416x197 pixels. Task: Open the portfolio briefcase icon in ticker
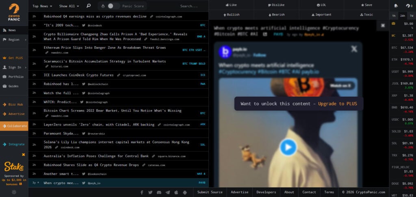(x=393, y=24)
